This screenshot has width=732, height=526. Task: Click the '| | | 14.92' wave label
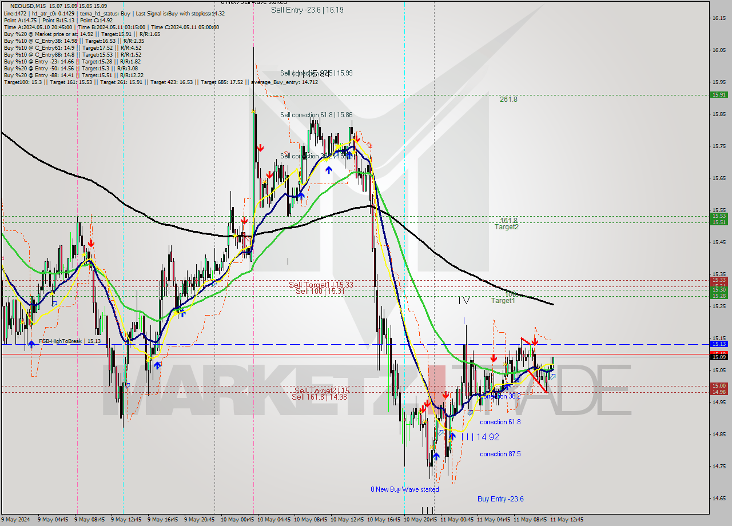coord(480,437)
